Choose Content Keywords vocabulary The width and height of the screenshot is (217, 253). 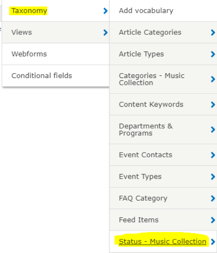click(151, 104)
